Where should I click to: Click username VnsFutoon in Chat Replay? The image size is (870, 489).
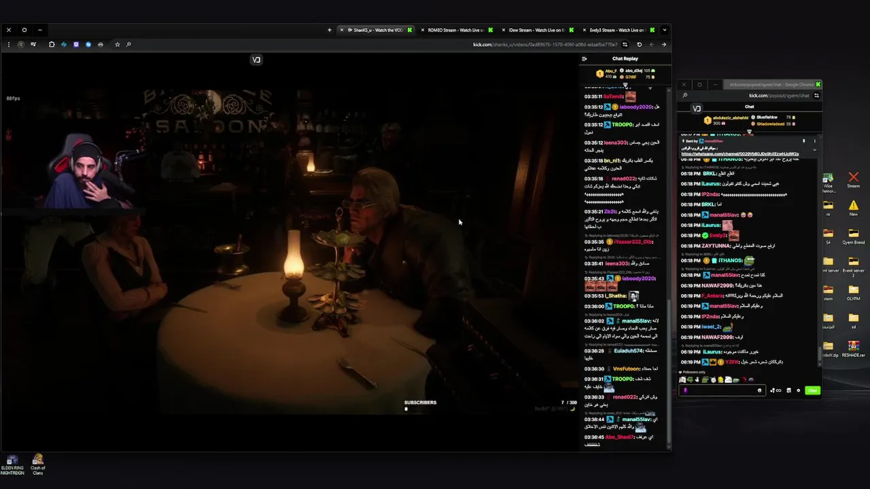(x=625, y=369)
